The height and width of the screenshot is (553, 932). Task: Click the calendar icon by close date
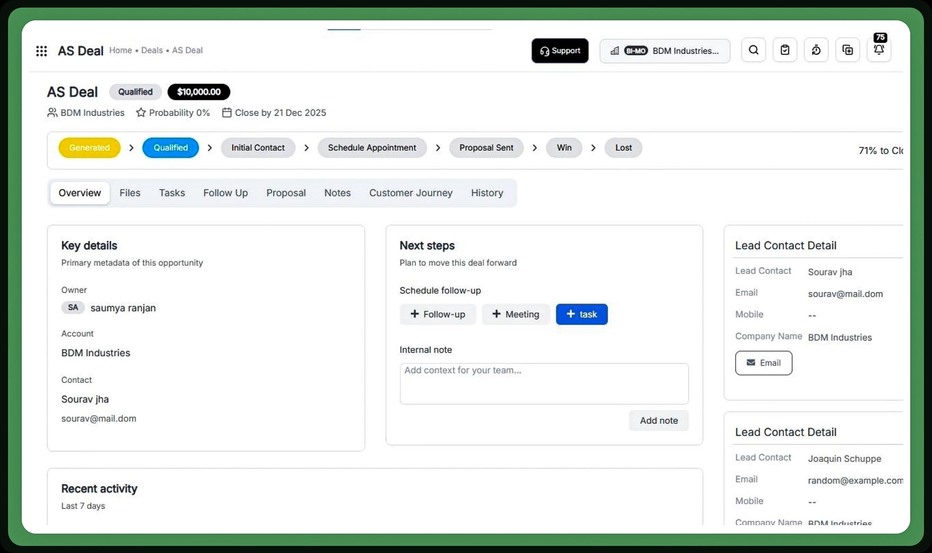click(227, 112)
